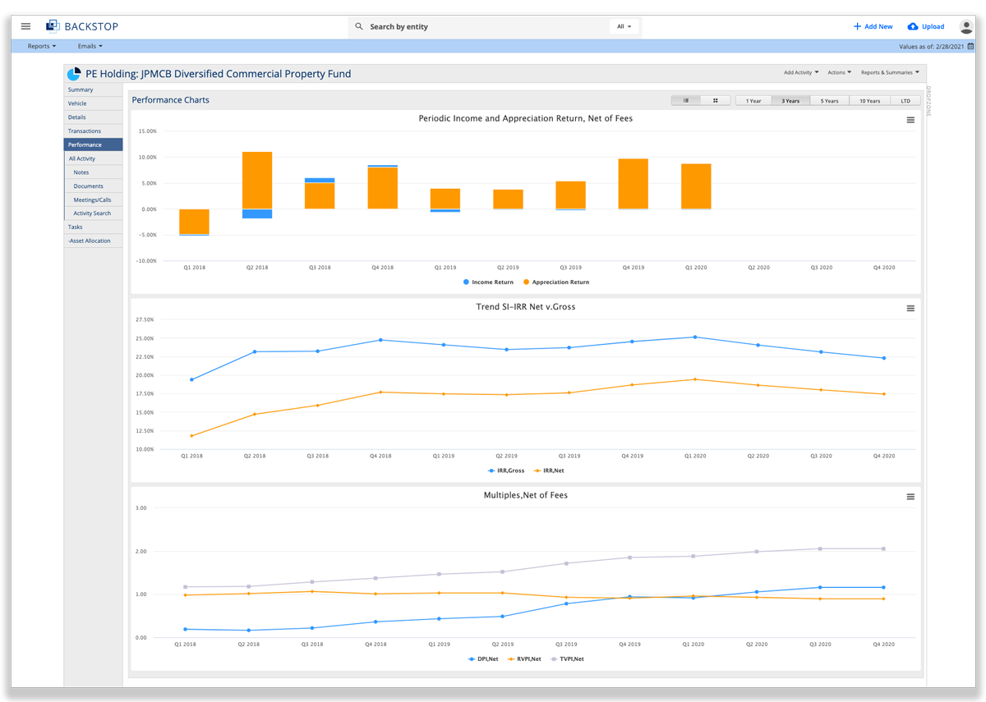986x702 pixels.
Task: Select the LTD range
Action: coord(905,100)
